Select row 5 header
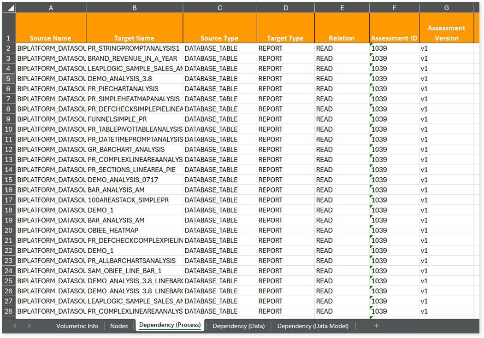This screenshot has height=338, width=484. 8,79
